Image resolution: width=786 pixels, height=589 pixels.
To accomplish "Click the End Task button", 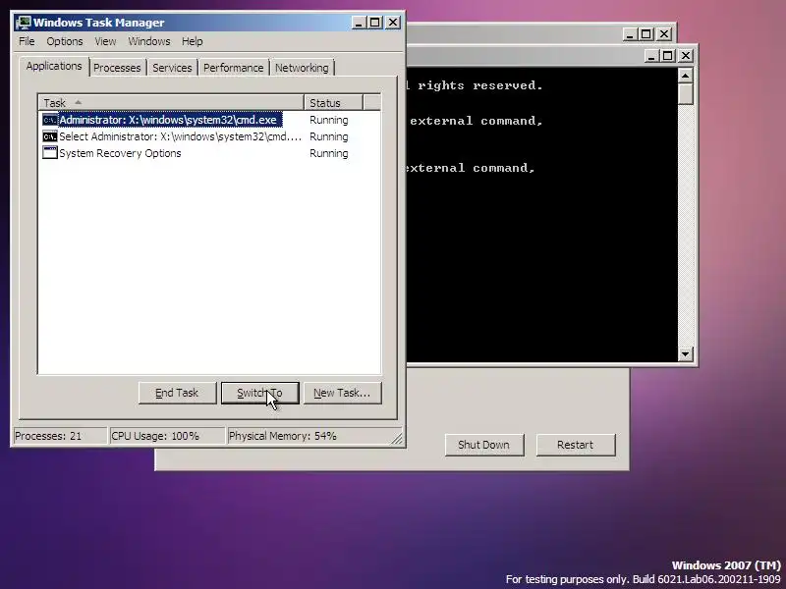I will (x=178, y=393).
